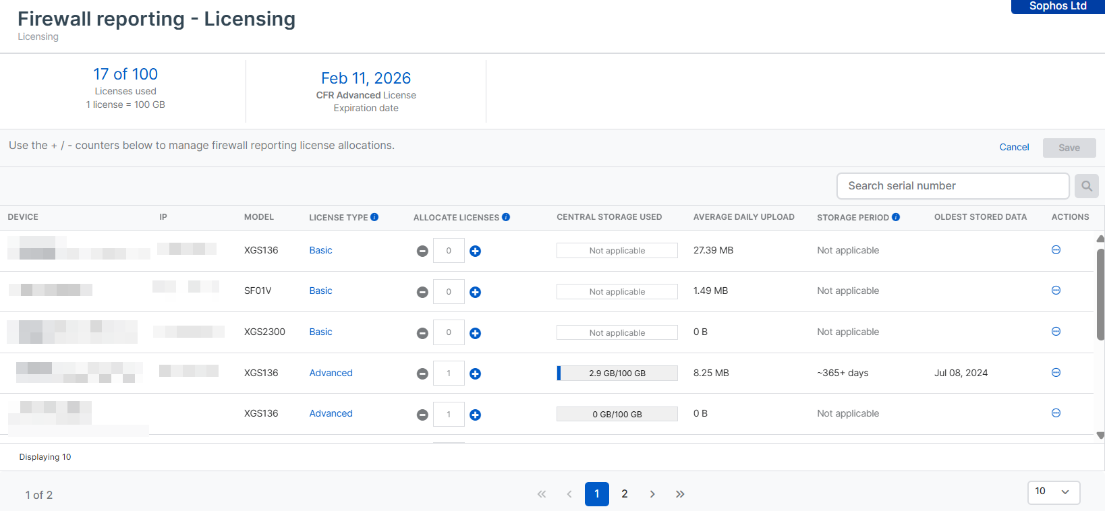Click the table scrollbar down arrow
Viewport: 1105px width, 511px height.
[x=1100, y=435]
